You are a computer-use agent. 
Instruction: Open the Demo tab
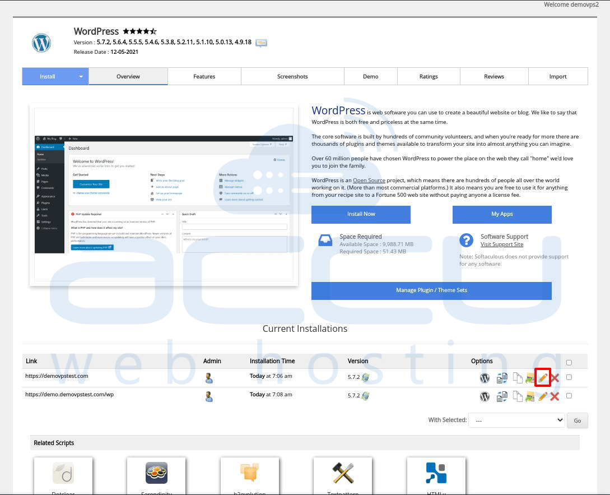tap(371, 76)
